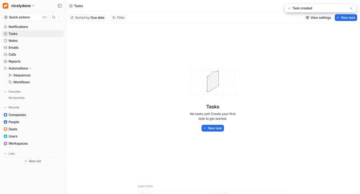Image resolution: width=360 pixels, height=194 pixels.
Task: Open Workspaces records
Action: tap(33, 143)
